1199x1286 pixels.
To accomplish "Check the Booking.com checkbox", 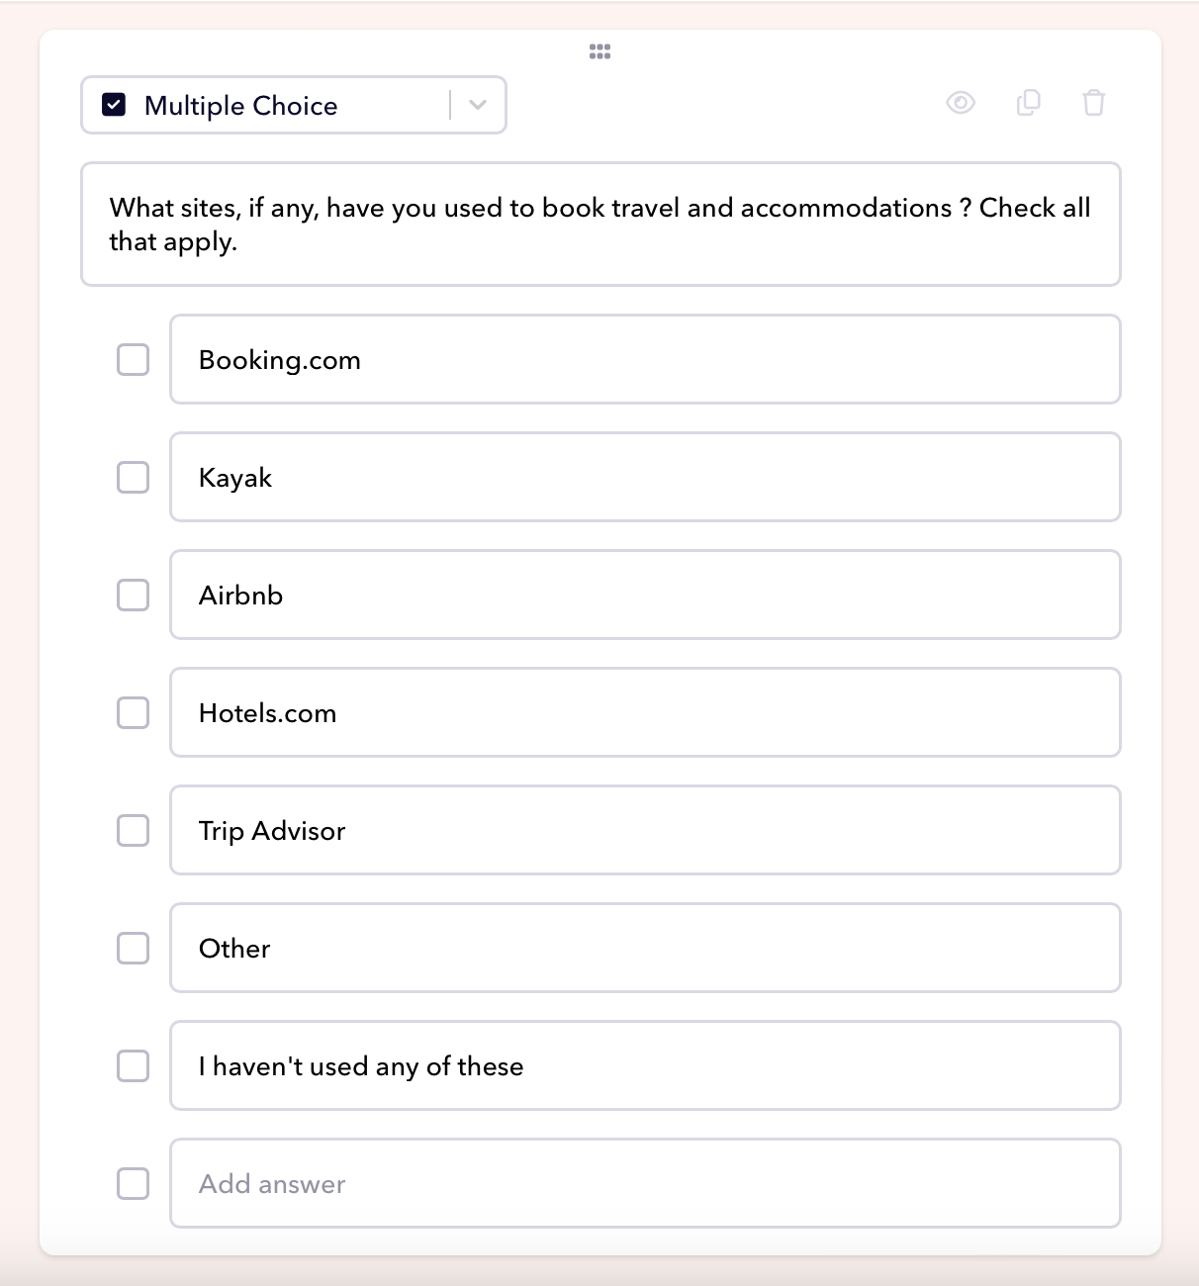I will click(134, 360).
